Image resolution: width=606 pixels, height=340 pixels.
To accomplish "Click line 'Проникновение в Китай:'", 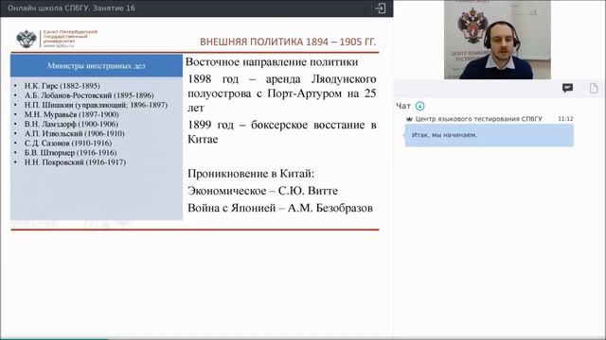I will pyautogui.click(x=251, y=174).
